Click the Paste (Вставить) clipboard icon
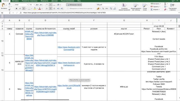The height and width of the screenshot is (101, 180). point(3,5)
